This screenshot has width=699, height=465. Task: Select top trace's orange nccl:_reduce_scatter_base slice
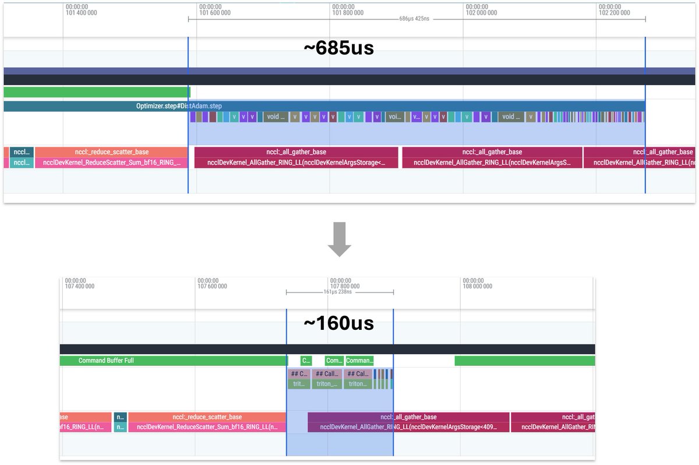[111, 152]
